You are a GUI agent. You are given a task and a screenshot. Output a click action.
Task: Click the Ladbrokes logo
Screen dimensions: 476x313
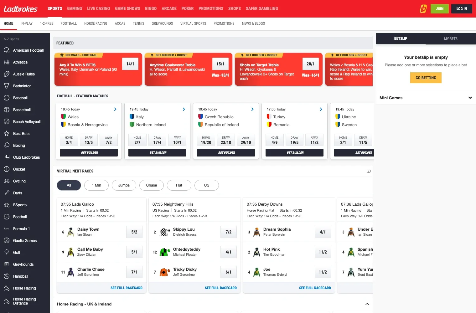tap(20, 9)
